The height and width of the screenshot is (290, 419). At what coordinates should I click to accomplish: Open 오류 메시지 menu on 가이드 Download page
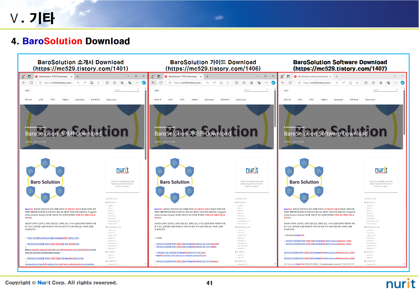tap(225, 100)
